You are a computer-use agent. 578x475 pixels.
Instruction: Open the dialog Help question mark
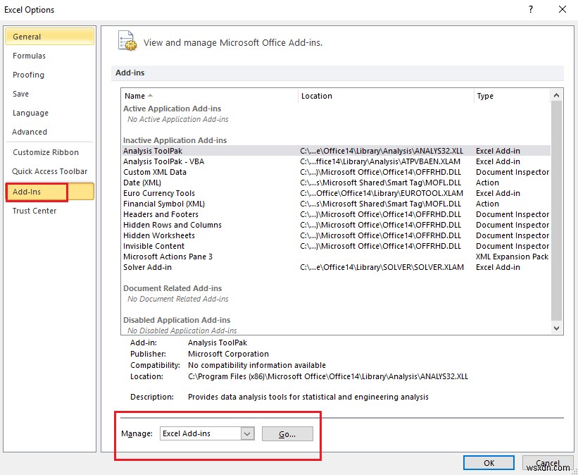[530, 9]
